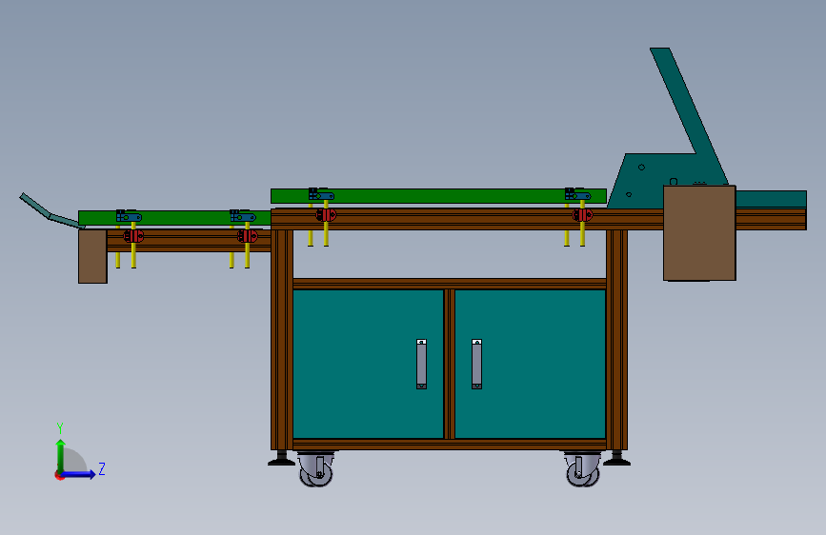Screen dimensions: 826x535
Task: Click the center post between the cabinet doors
Action: 450,364
